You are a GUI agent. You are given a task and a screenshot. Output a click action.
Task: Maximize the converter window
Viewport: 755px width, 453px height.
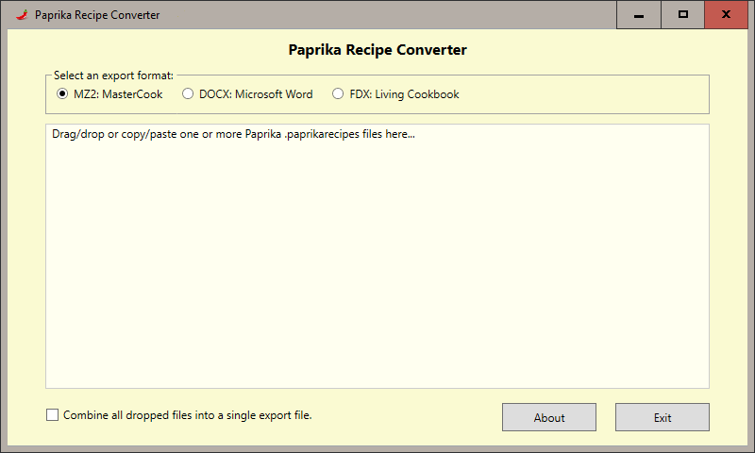pos(683,15)
